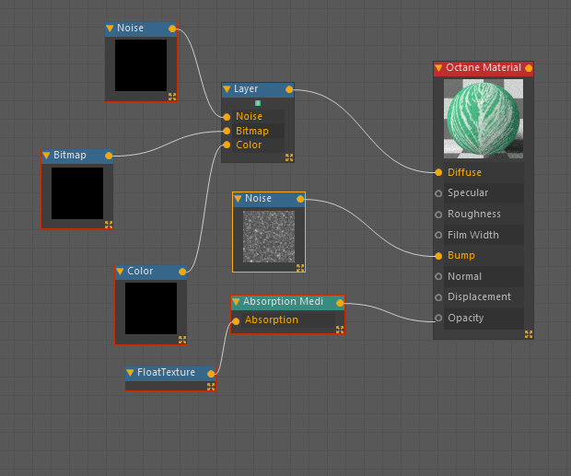Select the Octane Material sphere preview
Image resolution: width=571 pixels, height=476 pixels.
pyautogui.click(x=484, y=119)
